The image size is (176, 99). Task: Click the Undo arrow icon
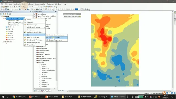tap(19, 7)
